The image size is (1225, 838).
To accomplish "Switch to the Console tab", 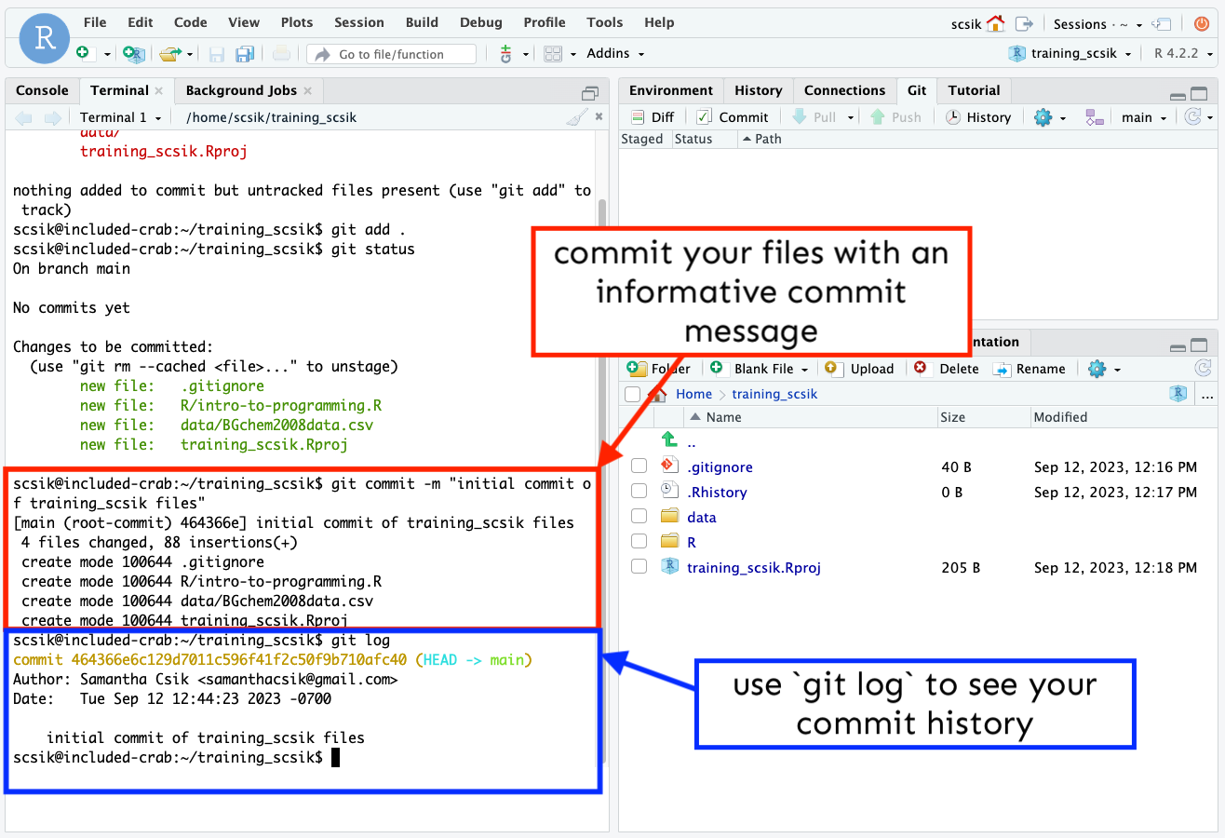I will (43, 90).
